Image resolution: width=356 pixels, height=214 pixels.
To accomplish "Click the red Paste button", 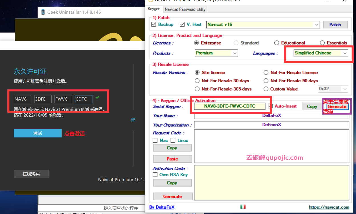I will tap(172, 159).
